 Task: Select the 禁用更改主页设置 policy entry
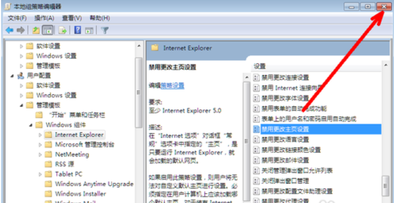click(318, 129)
